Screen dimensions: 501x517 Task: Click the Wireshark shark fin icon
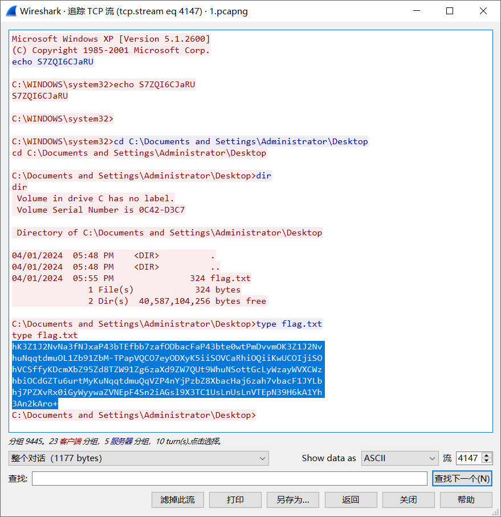[x=11, y=11]
